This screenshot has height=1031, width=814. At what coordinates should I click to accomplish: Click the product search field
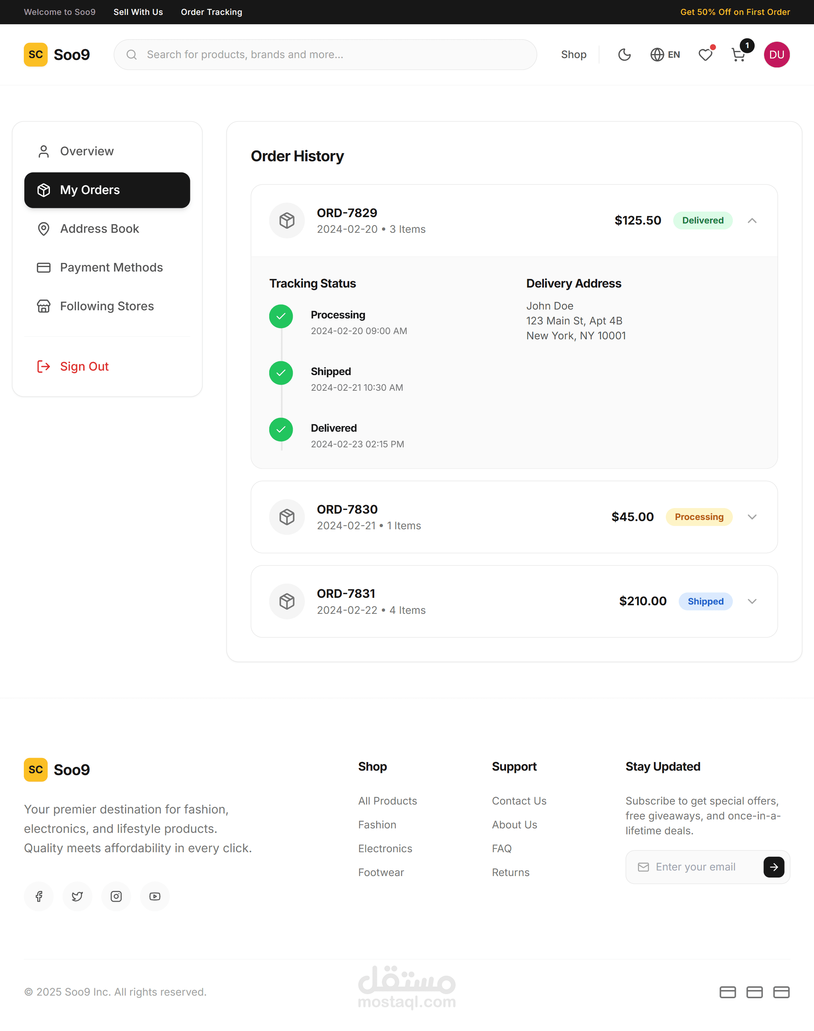pyautogui.click(x=334, y=55)
